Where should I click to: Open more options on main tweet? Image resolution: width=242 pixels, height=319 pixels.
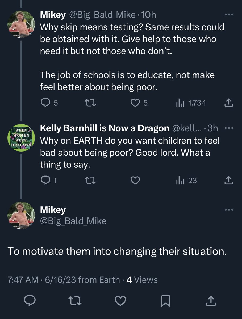point(229,209)
